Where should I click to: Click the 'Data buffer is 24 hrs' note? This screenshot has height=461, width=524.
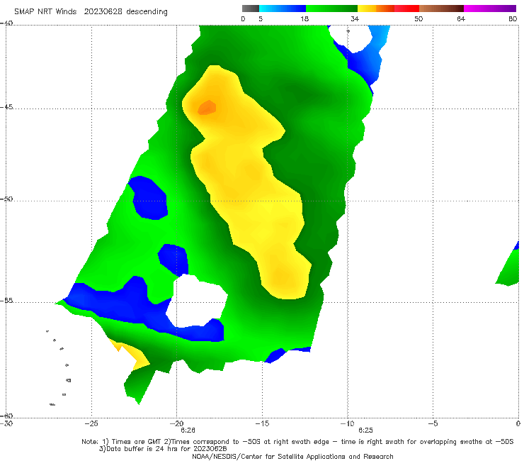point(163,449)
